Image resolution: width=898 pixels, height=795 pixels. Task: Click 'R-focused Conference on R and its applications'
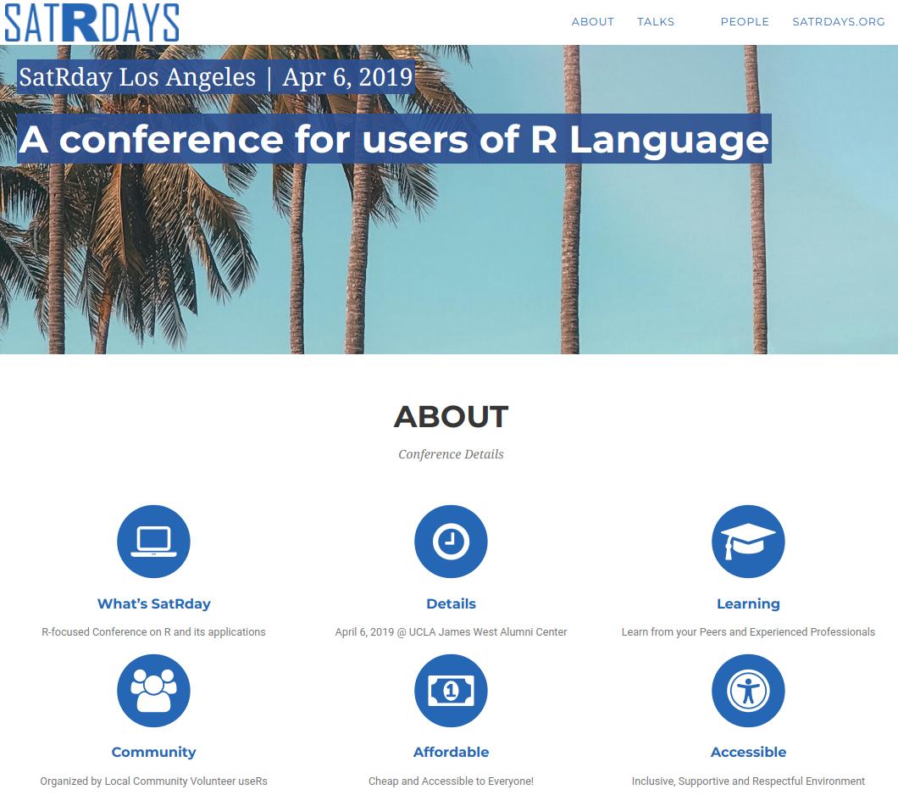point(153,631)
